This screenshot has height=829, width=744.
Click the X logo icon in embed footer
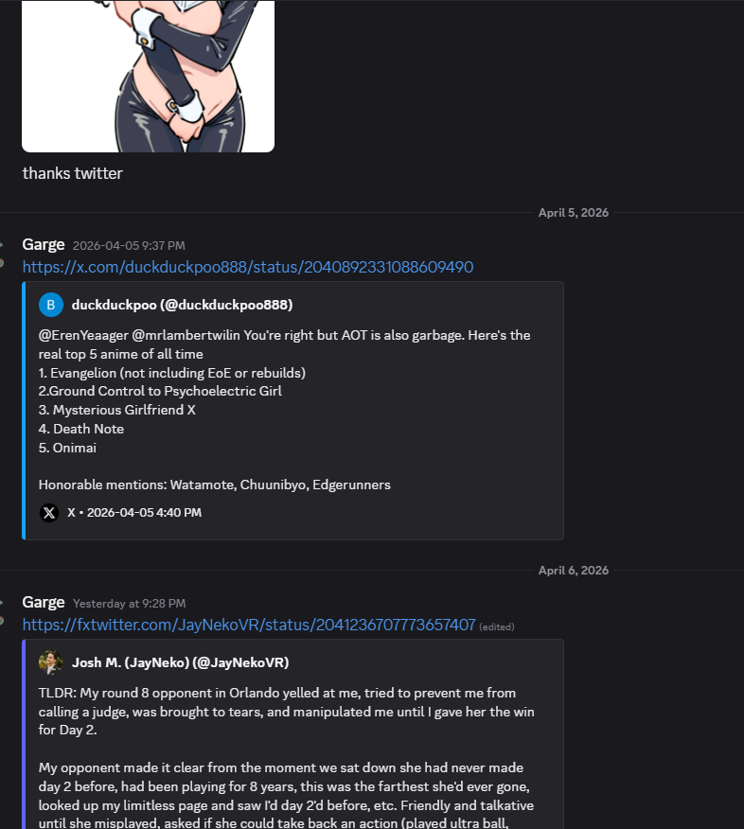[49, 513]
